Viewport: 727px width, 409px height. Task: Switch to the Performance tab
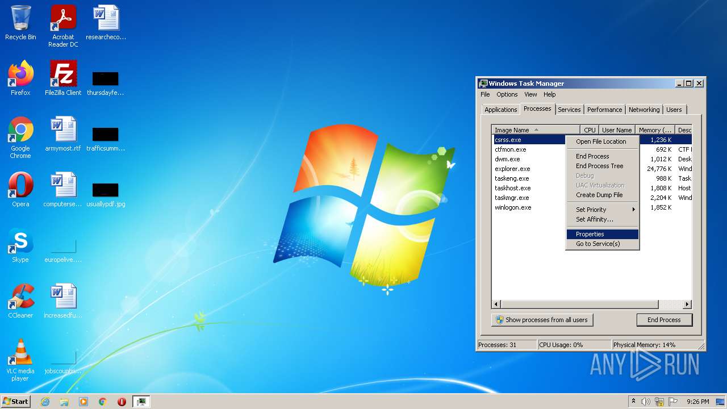point(604,110)
